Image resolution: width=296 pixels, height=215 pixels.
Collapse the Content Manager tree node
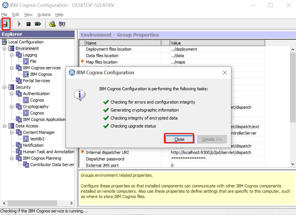click(12, 132)
